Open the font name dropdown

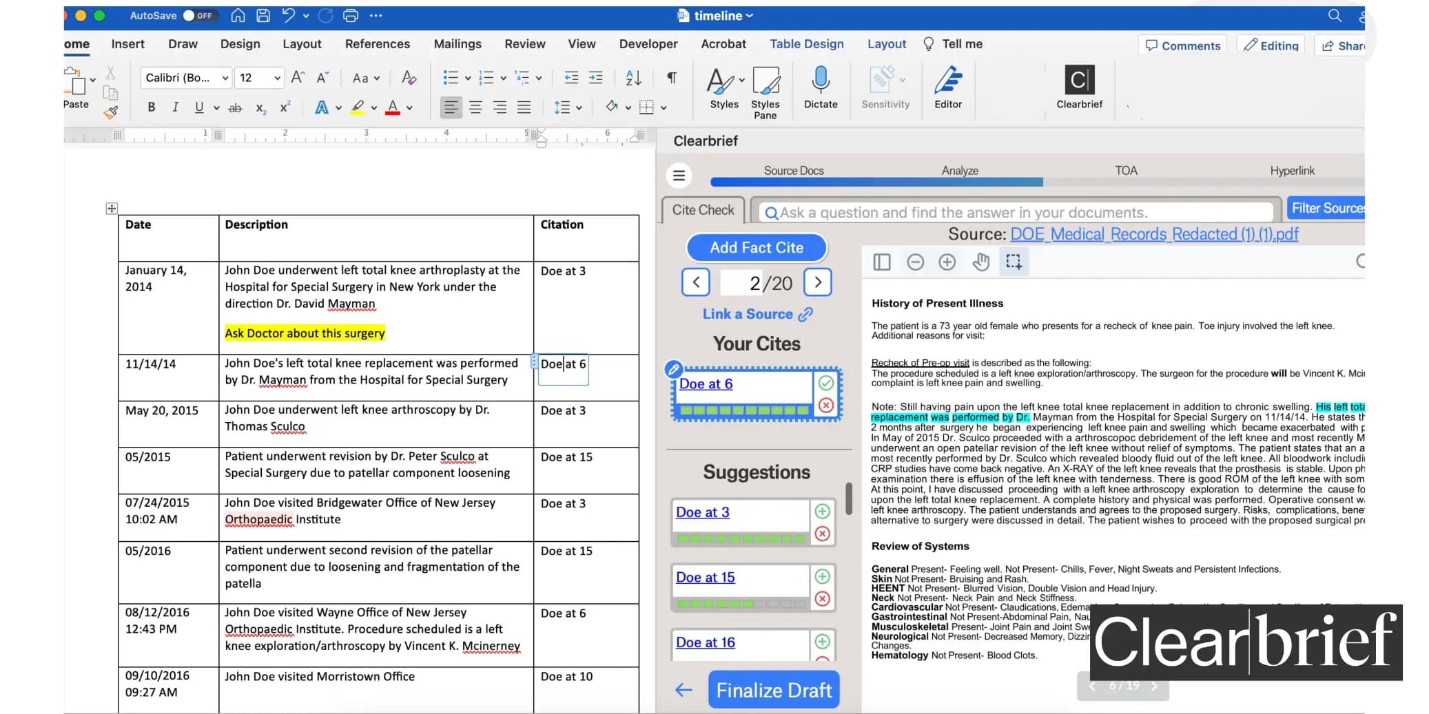(x=225, y=78)
